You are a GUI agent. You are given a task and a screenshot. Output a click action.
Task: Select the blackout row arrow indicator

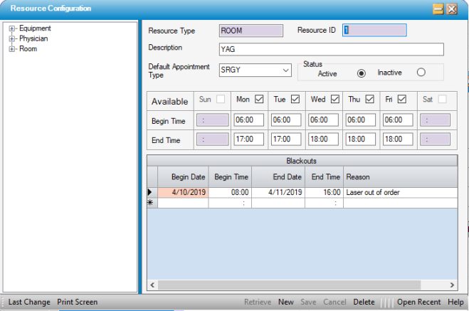pos(150,192)
